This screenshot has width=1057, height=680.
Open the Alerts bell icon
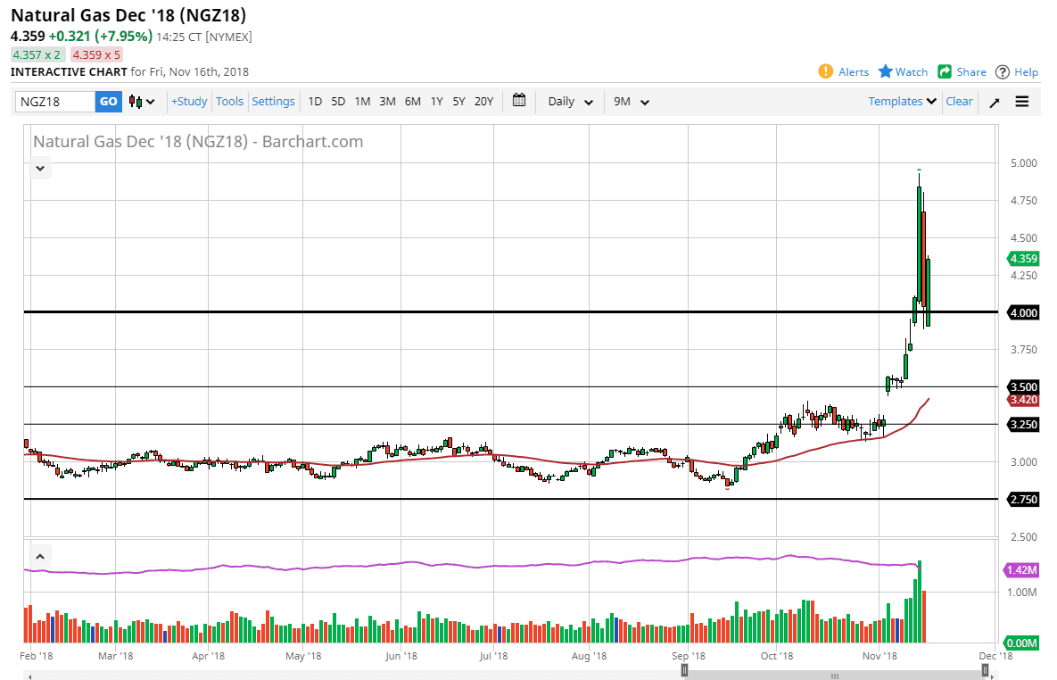tap(825, 71)
